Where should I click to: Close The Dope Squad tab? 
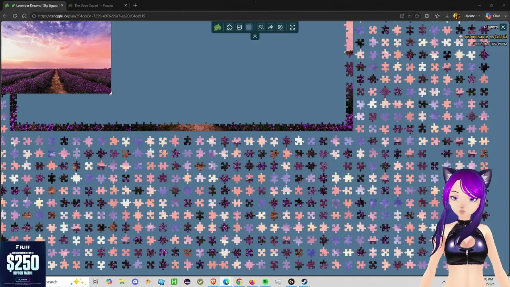(x=126, y=6)
